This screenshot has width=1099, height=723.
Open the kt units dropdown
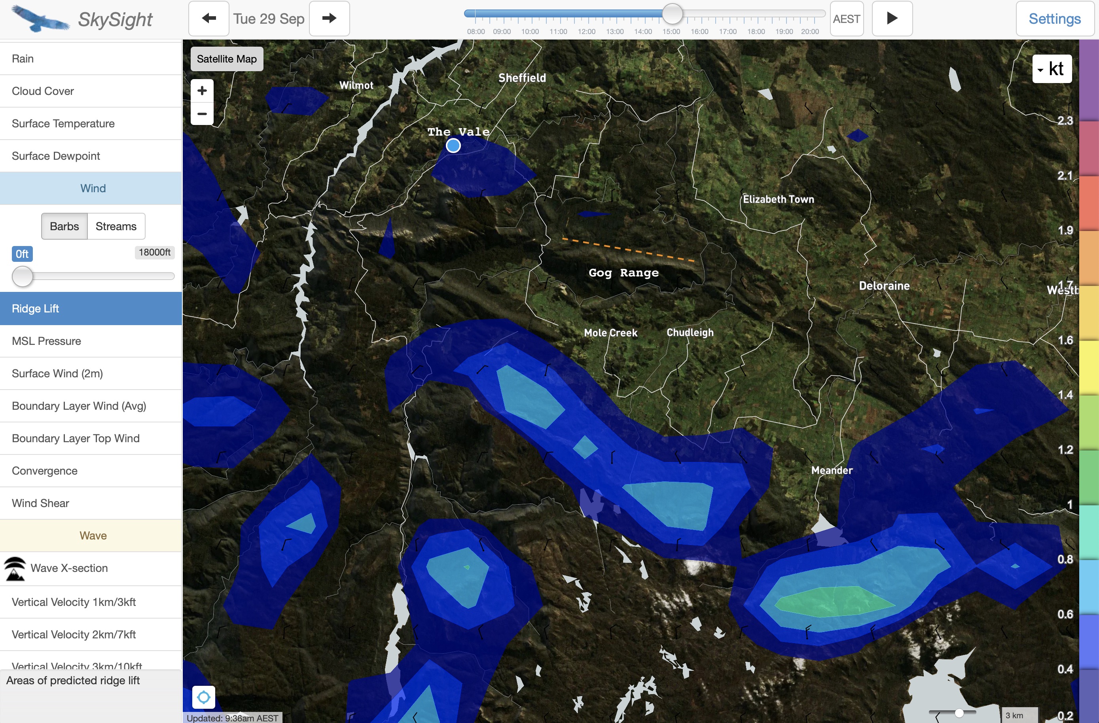click(x=1052, y=69)
